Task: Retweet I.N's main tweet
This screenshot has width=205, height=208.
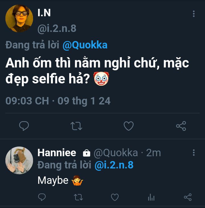Action: point(76,126)
